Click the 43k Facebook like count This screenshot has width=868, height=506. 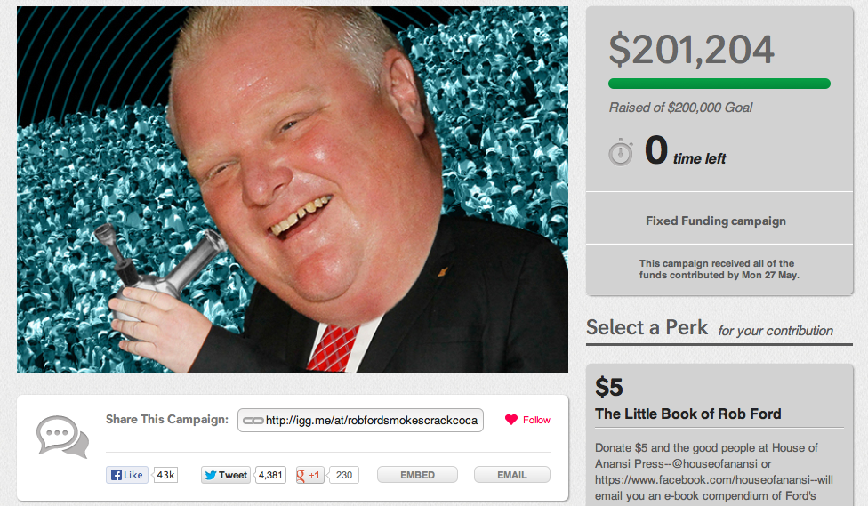click(165, 475)
